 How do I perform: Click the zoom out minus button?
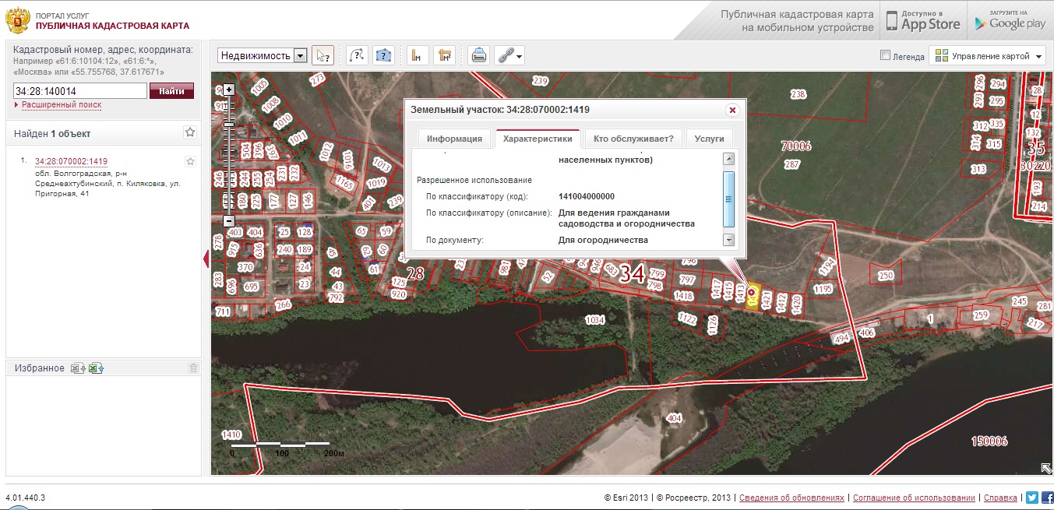(x=229, y=221)
